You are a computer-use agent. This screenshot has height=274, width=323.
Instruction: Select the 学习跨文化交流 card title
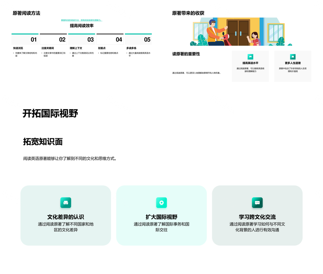(x=257, y=217)
